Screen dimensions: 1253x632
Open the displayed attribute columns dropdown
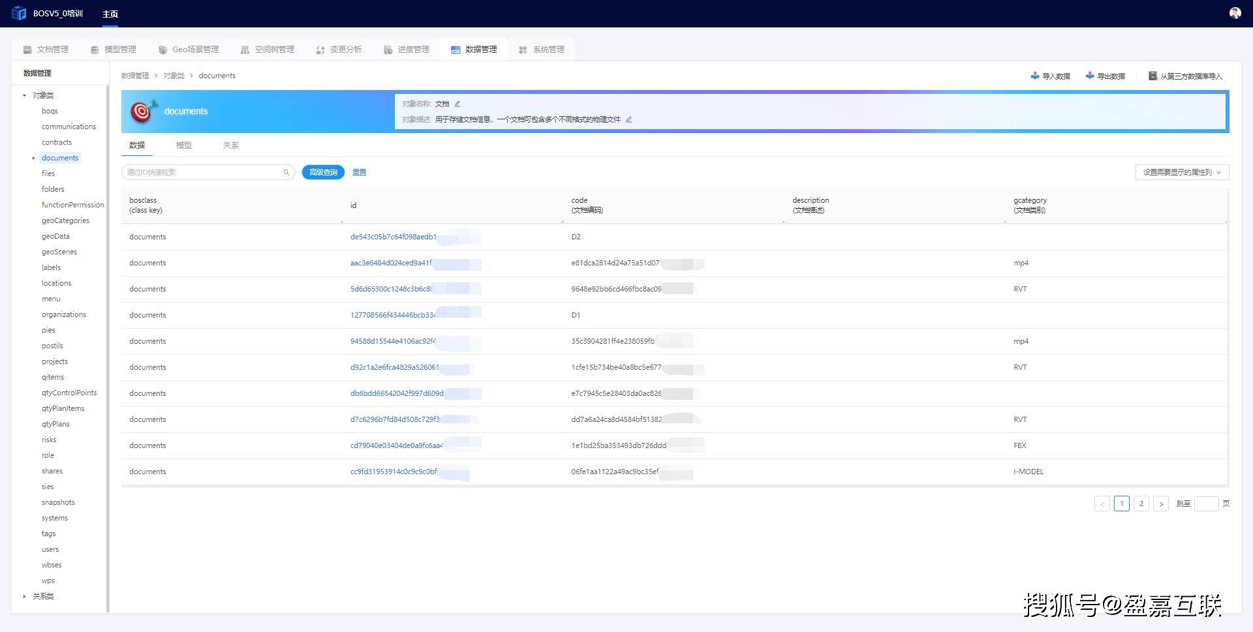(x=1182, y=172)
